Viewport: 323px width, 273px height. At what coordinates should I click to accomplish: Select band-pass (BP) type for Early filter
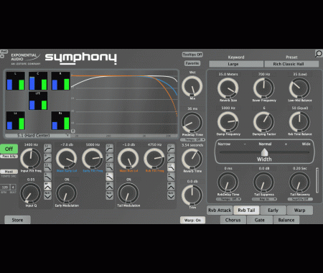[x=110, y=186]
